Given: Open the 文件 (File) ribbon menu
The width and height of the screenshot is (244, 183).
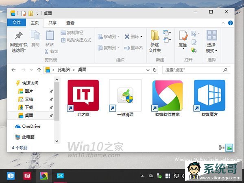Looking at the screenshot, I should tap(17, 22).
